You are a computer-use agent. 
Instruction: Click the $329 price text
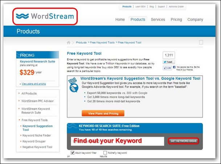point(27,72)
